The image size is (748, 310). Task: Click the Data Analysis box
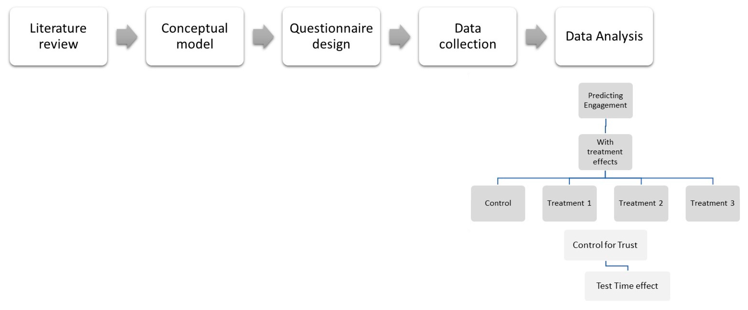[604, 36]
